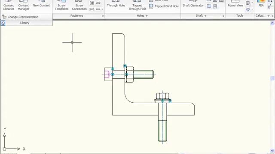
Task: Insert a Tapped Through Hole
Action: tap(137, 5)
